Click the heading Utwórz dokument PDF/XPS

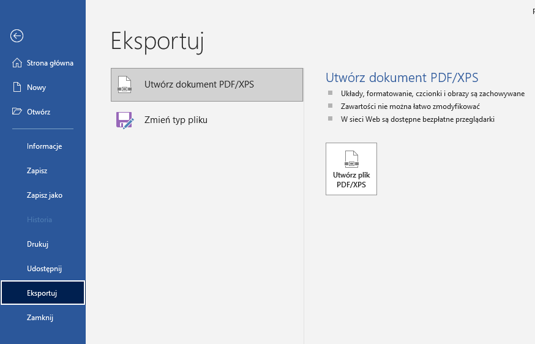pyautogui.click(x=402, y=78)
